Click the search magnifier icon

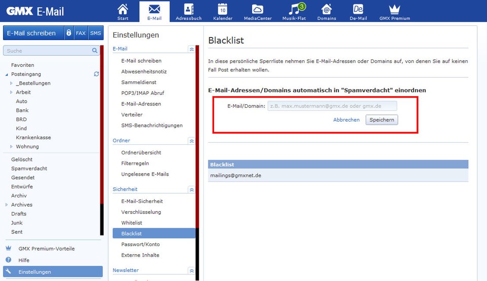95,51
